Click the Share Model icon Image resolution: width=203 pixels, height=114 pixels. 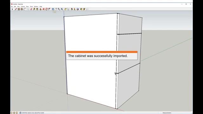[84, 9]
